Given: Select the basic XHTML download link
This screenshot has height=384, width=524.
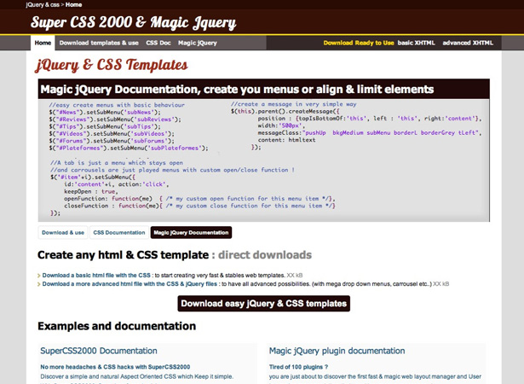Looking at the screenshot, I should (416, 43).
